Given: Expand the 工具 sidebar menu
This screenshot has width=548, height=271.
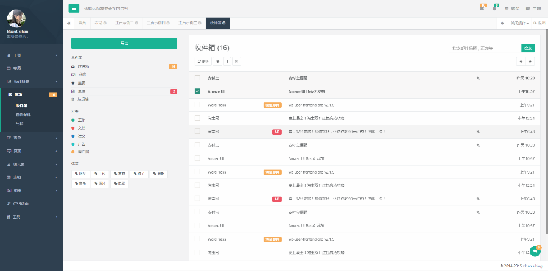Looking at the screenshot, I should click(x=32, y=217).
